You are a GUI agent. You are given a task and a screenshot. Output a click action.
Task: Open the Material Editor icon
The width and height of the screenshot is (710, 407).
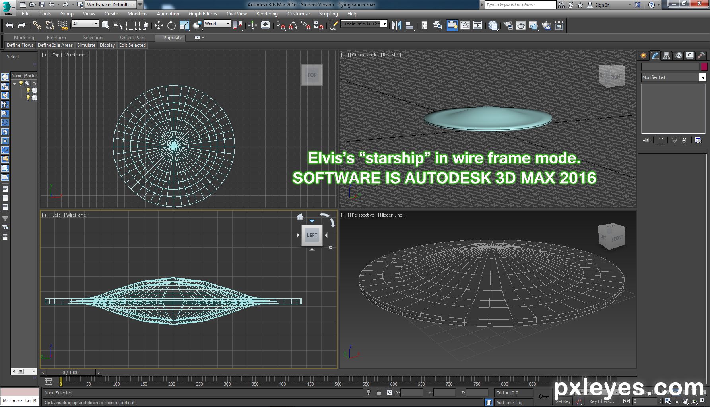click(x=493, y=25)
